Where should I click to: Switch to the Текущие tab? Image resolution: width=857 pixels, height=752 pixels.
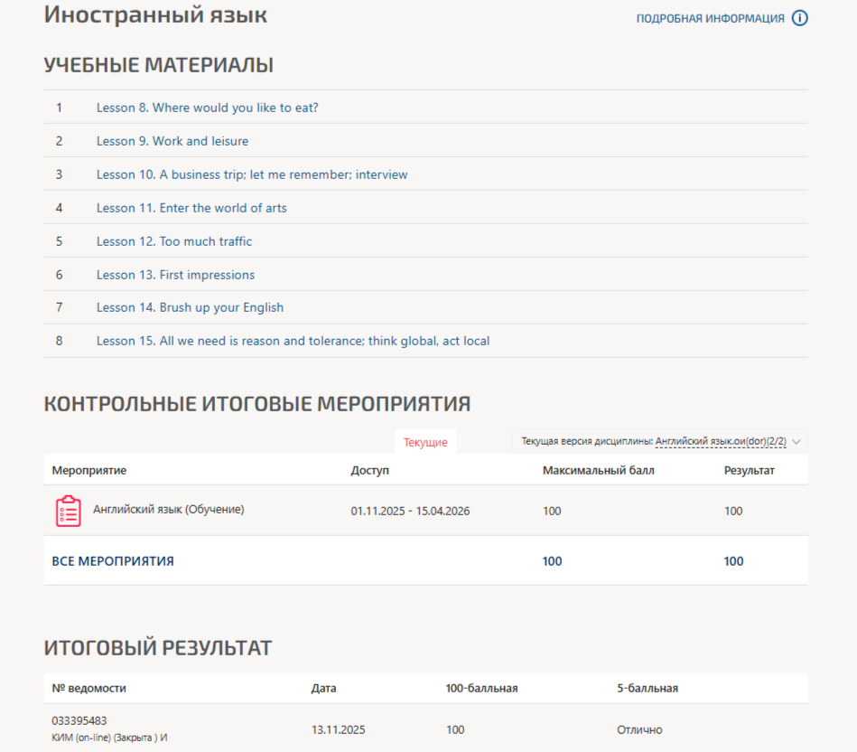point(425,443)
